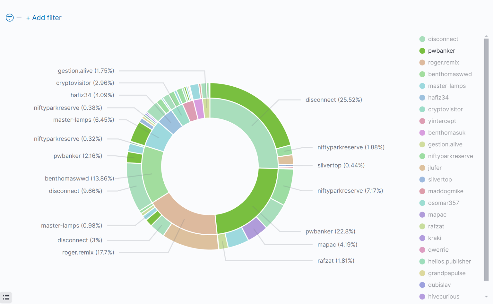Viewport: 493px width, 304px height.
Task: Click the roger.remix legend color dot
Action: pyautogui.click(x=422, y=63)
